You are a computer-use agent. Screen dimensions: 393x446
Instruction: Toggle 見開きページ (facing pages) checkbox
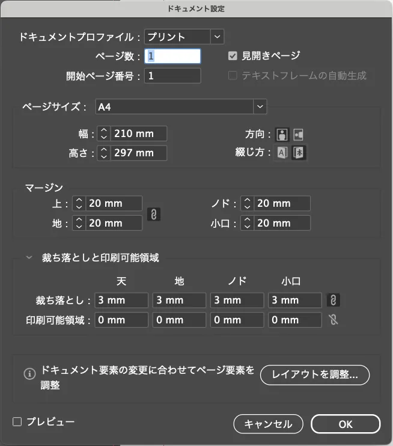click(233, 56)
